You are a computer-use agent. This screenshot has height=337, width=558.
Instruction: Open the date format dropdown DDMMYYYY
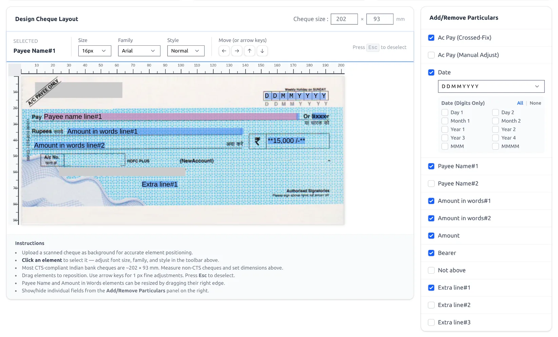tap(491, 86)
